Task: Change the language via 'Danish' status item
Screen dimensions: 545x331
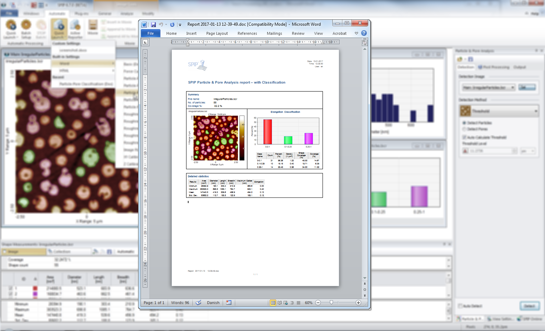Action: pos(213,303)
